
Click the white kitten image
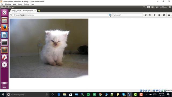pyautogui.click(x=49, y=48)
